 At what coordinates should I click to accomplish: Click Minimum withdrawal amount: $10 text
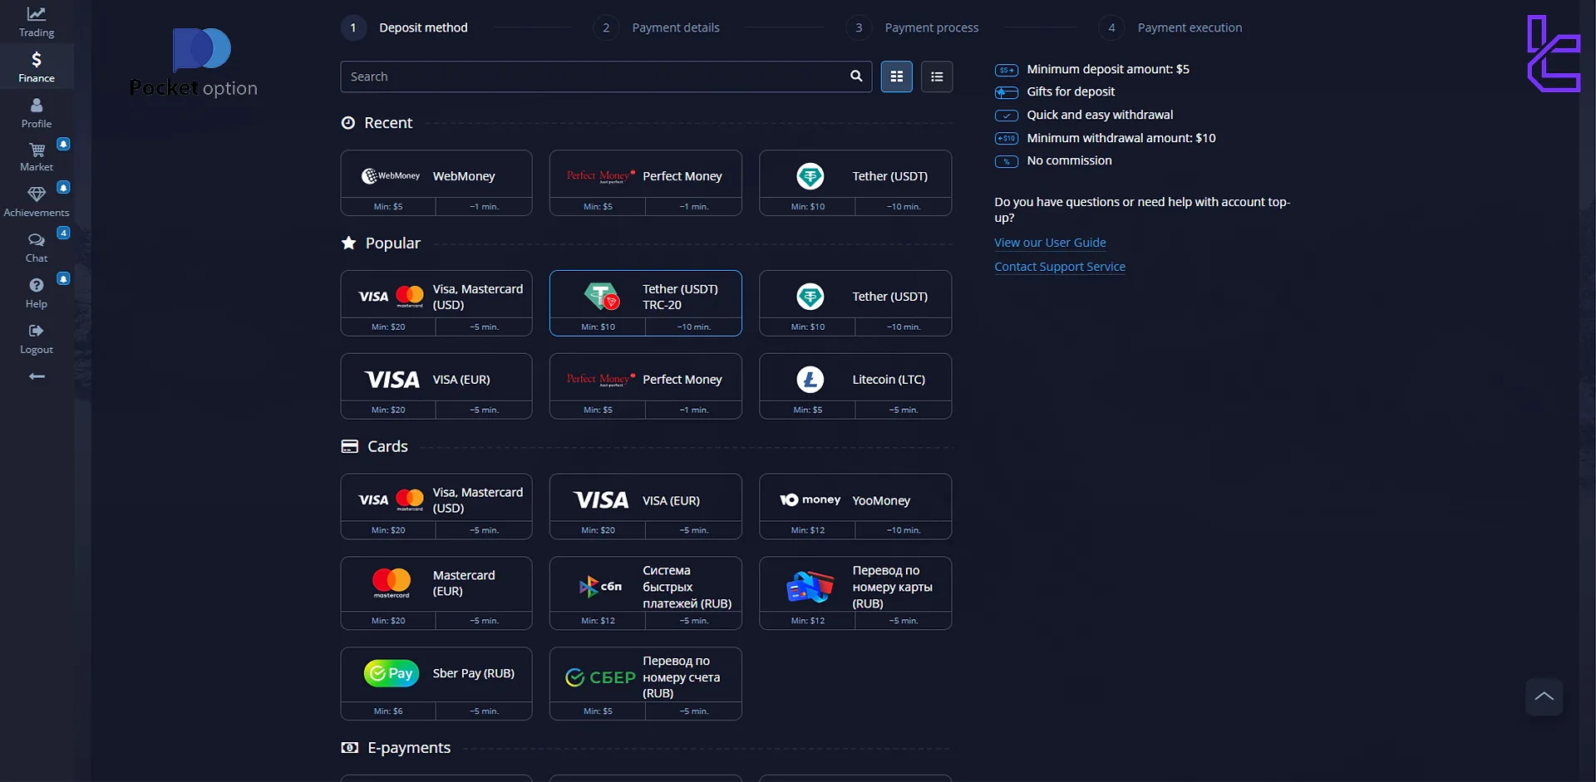pos(1121,138)
